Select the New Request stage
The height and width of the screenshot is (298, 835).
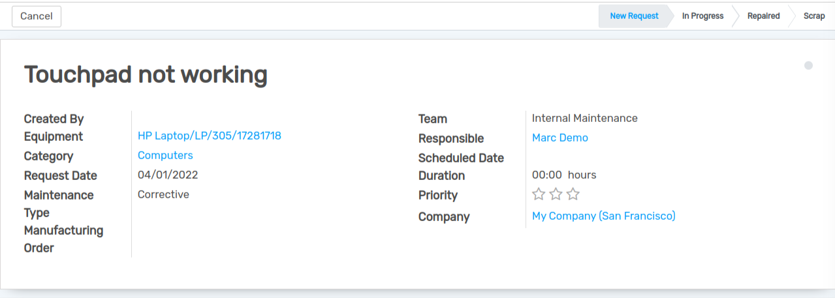click(x=633, y=16)
